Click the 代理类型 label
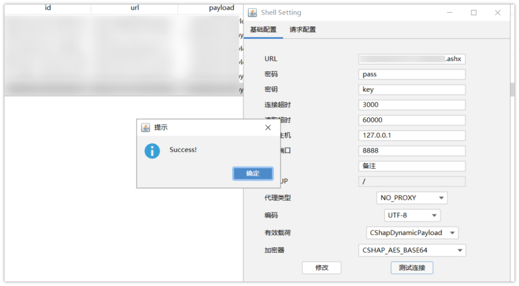 277,198
